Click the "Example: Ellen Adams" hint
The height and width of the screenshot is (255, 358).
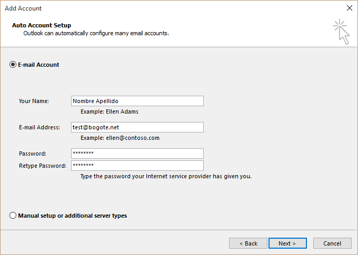(110, 111)
